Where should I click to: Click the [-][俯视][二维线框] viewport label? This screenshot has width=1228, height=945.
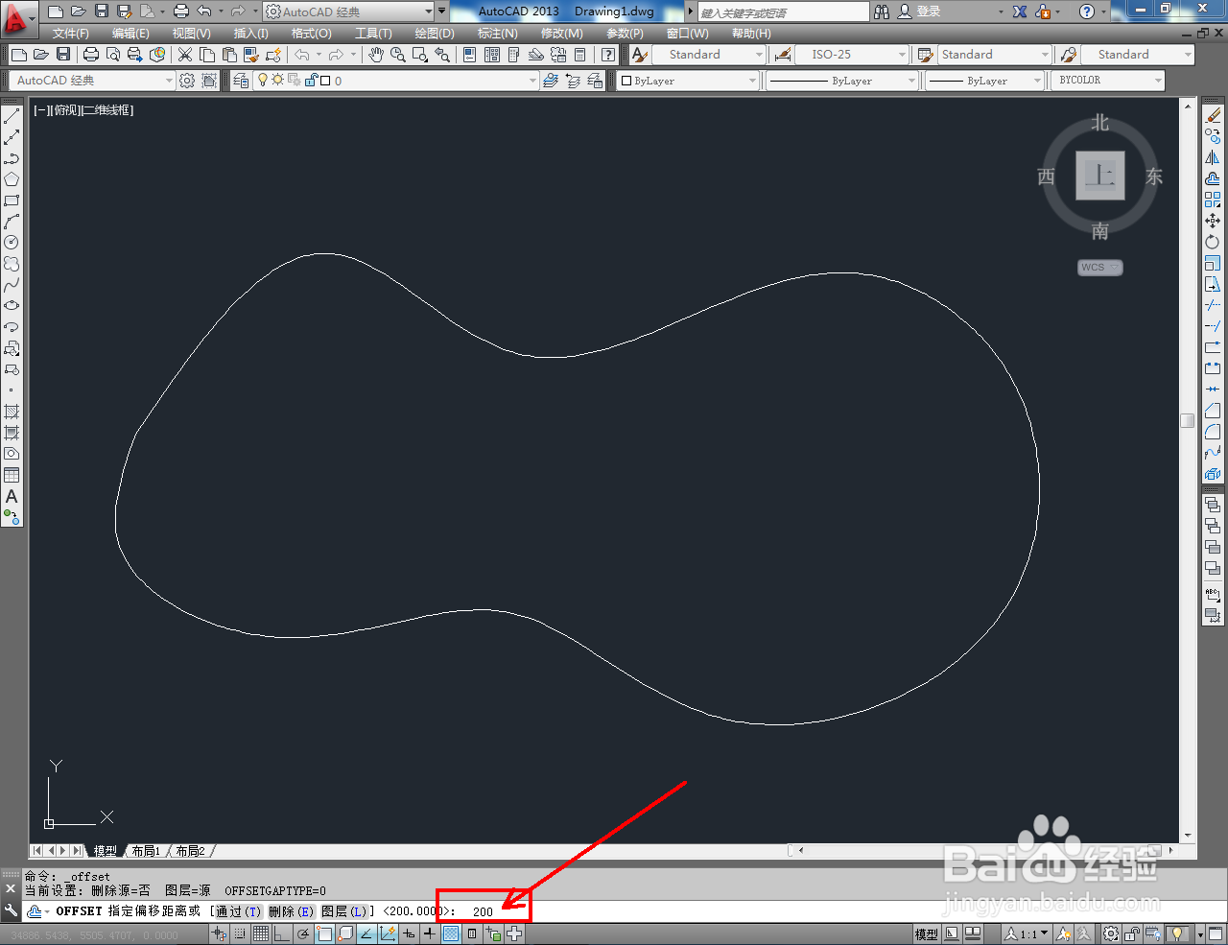tap(83, 110)
